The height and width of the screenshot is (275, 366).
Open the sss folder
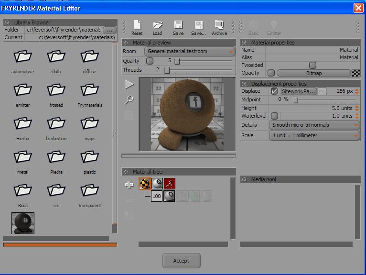tap(56, 195)
